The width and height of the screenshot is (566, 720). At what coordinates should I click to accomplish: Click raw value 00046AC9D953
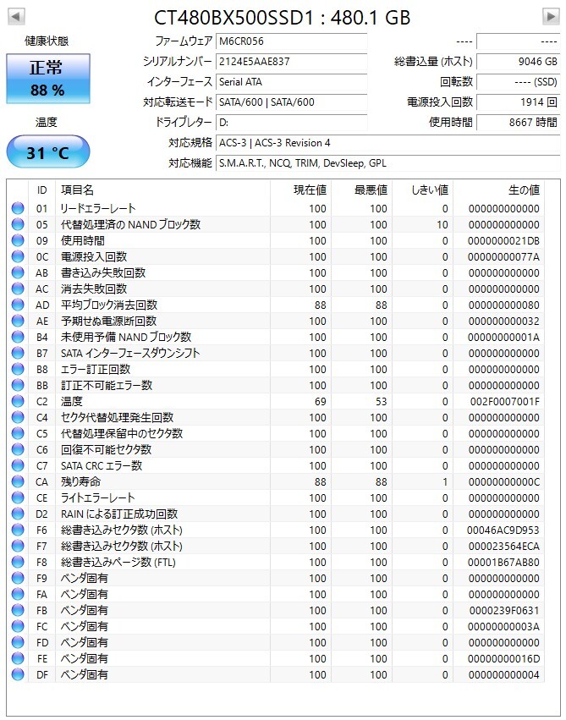503,530
